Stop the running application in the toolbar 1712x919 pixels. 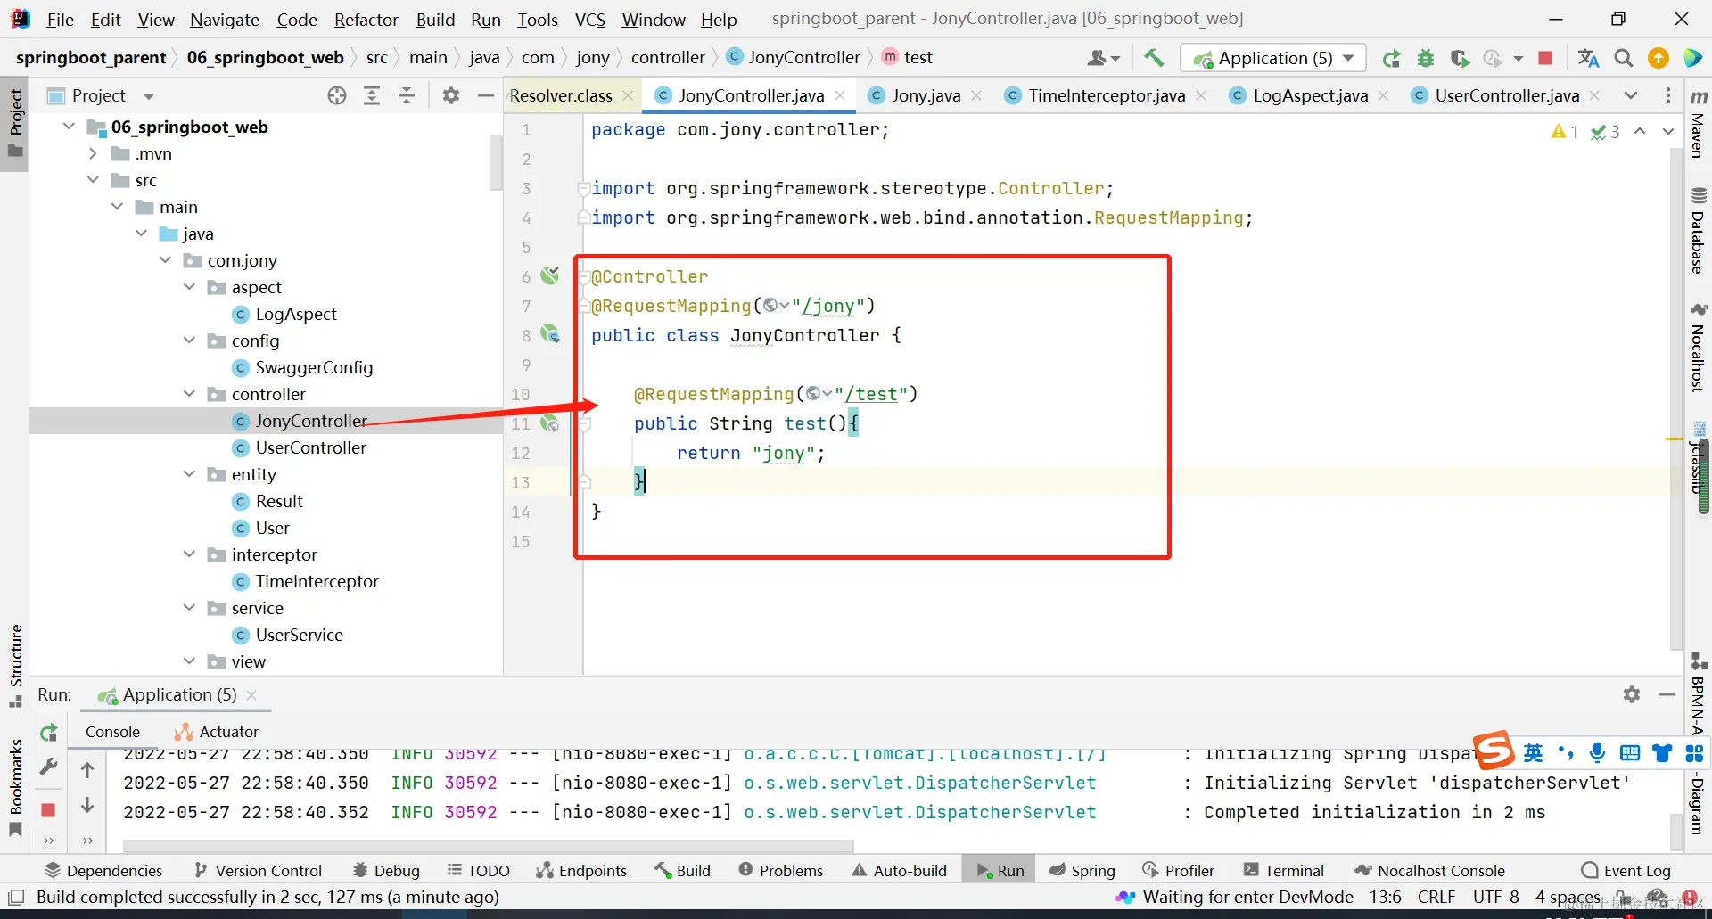pos(1545,58)
